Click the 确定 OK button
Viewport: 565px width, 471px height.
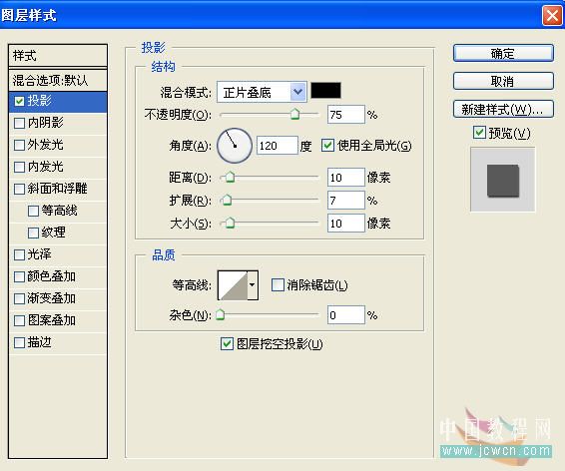[503, 53]
